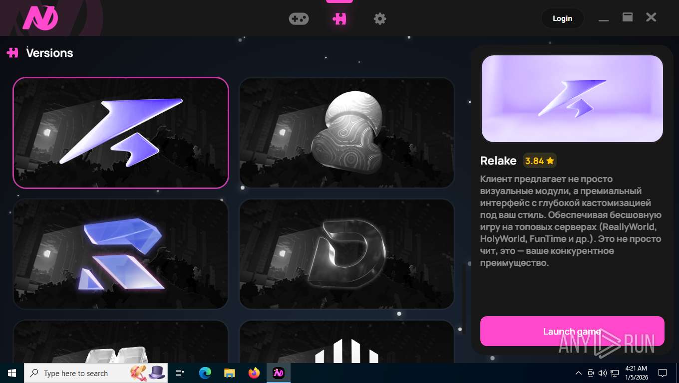Image resolution: width=679 pixels, height=383 pixels.
Task: Click the Versions heading label
Action: point(49,53)
